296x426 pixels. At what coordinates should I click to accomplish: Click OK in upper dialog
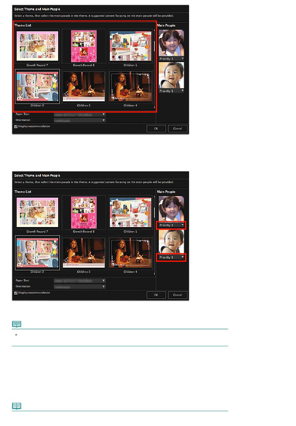156,129
